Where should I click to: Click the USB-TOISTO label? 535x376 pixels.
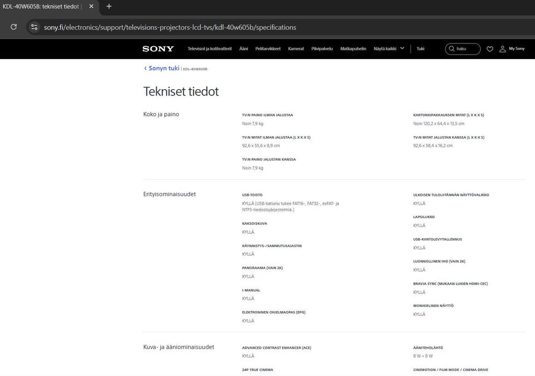252,195
